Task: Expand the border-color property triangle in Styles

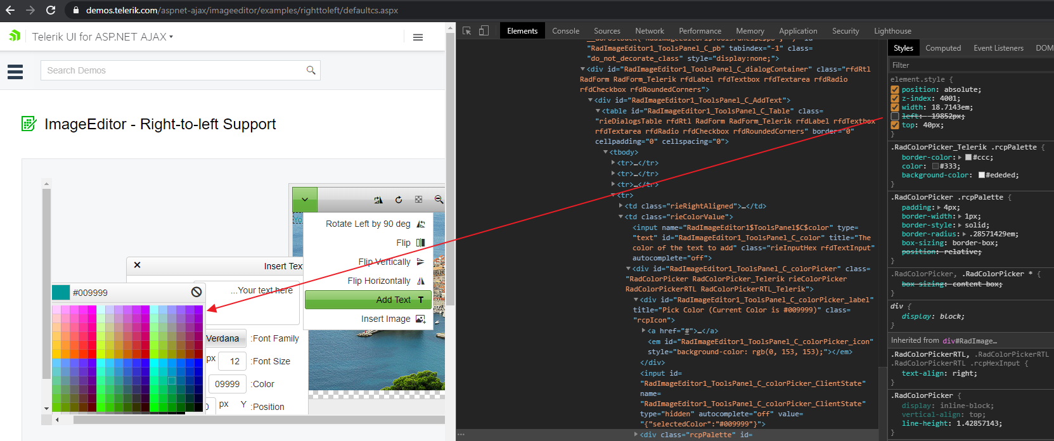Action: pos(960,157)
